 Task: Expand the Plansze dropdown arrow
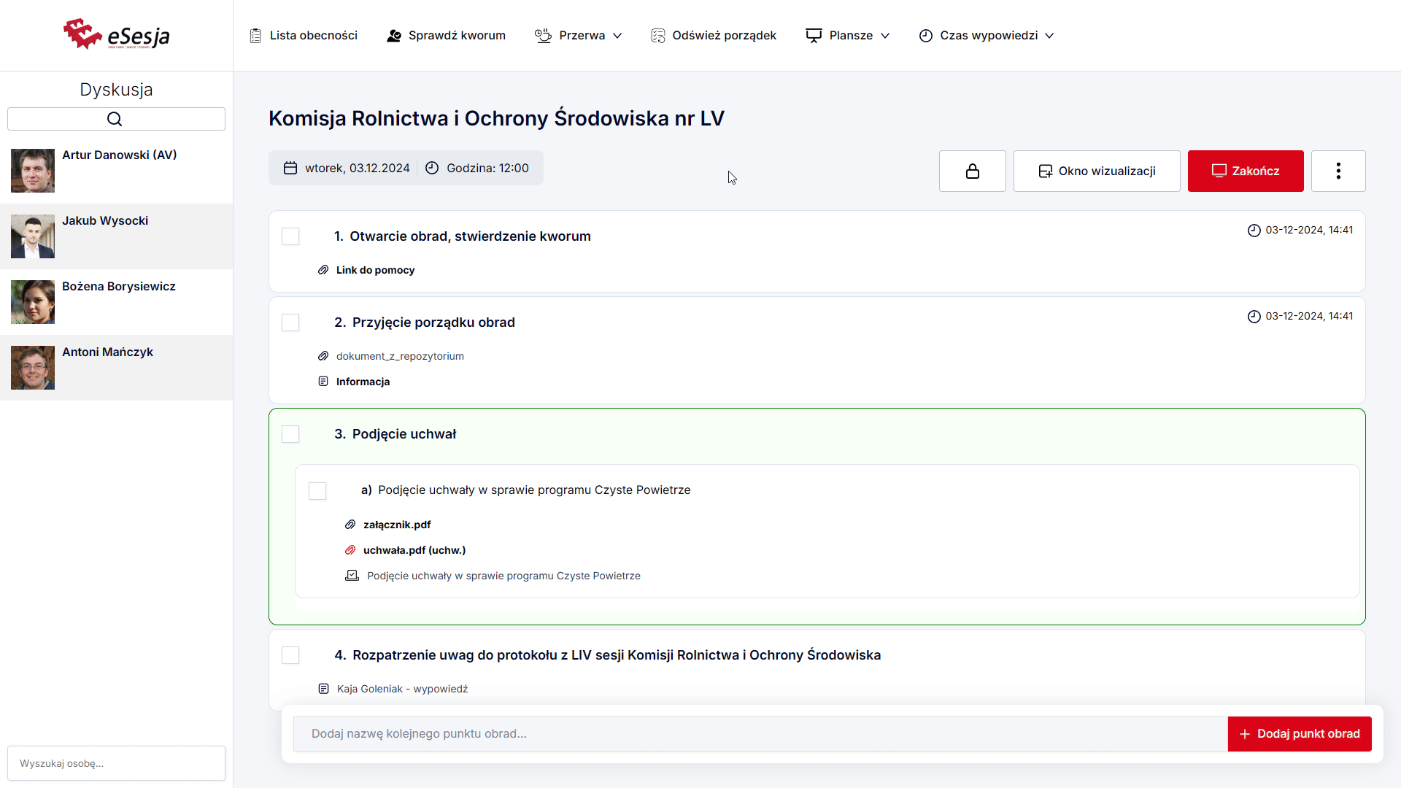point(885,36)
